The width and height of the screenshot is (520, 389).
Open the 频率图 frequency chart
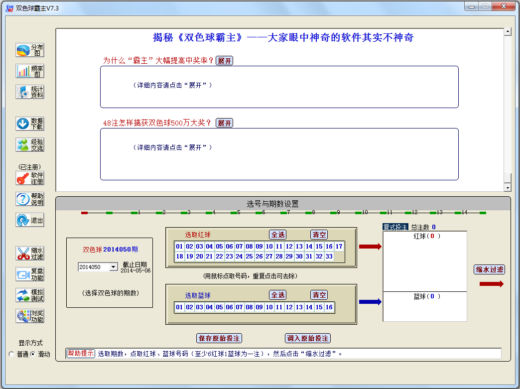[x=30, y=71]
